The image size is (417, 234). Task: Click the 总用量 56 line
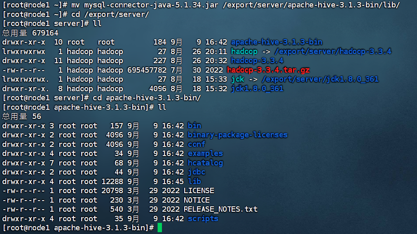21,117
